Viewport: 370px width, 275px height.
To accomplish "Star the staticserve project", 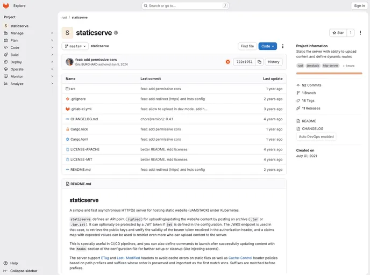I will (x=337, y=33).
